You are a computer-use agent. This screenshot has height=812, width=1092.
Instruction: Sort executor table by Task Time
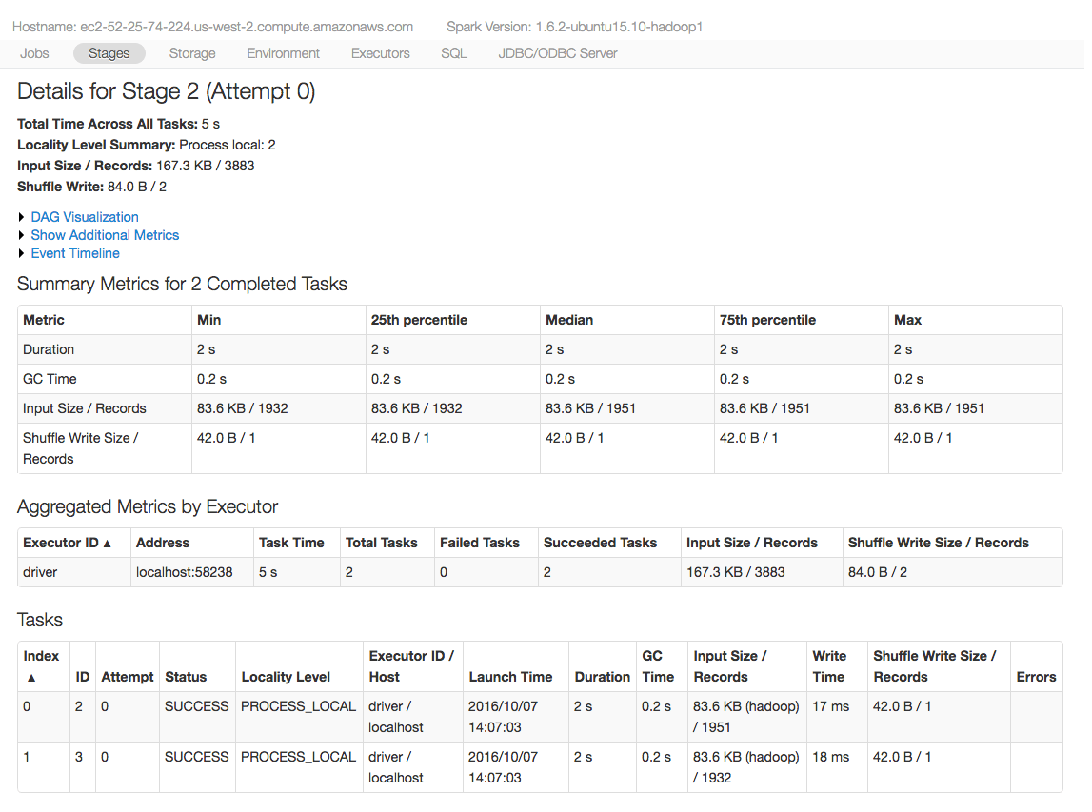tap(291, 543)
